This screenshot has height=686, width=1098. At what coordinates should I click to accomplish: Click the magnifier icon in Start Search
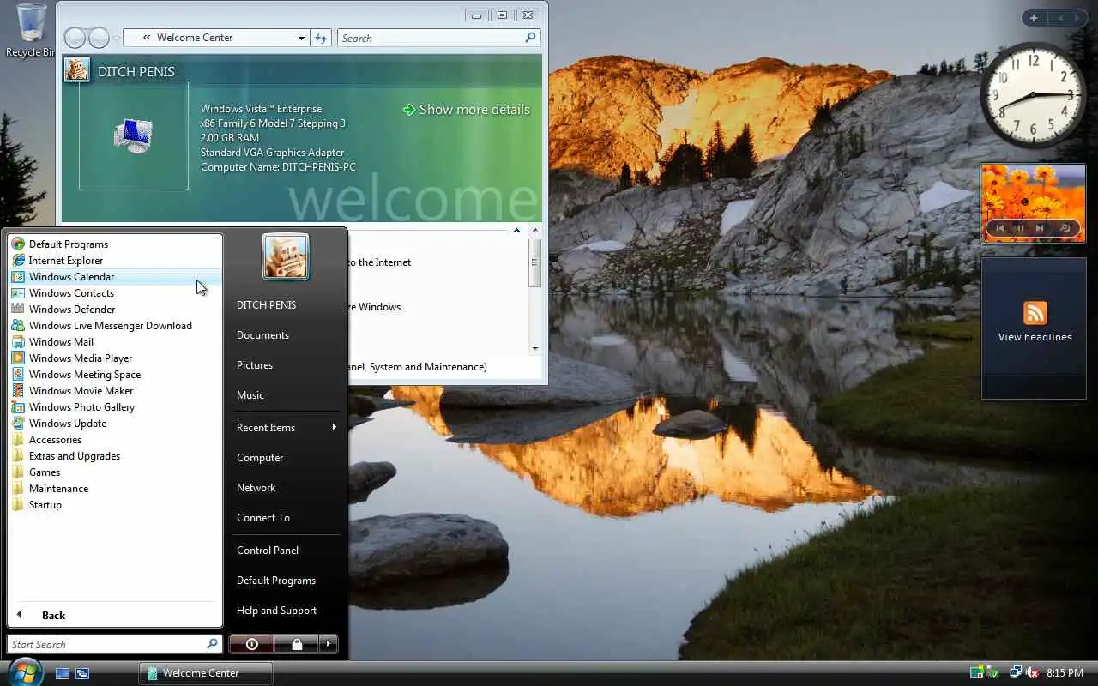(x=212, y=644)
